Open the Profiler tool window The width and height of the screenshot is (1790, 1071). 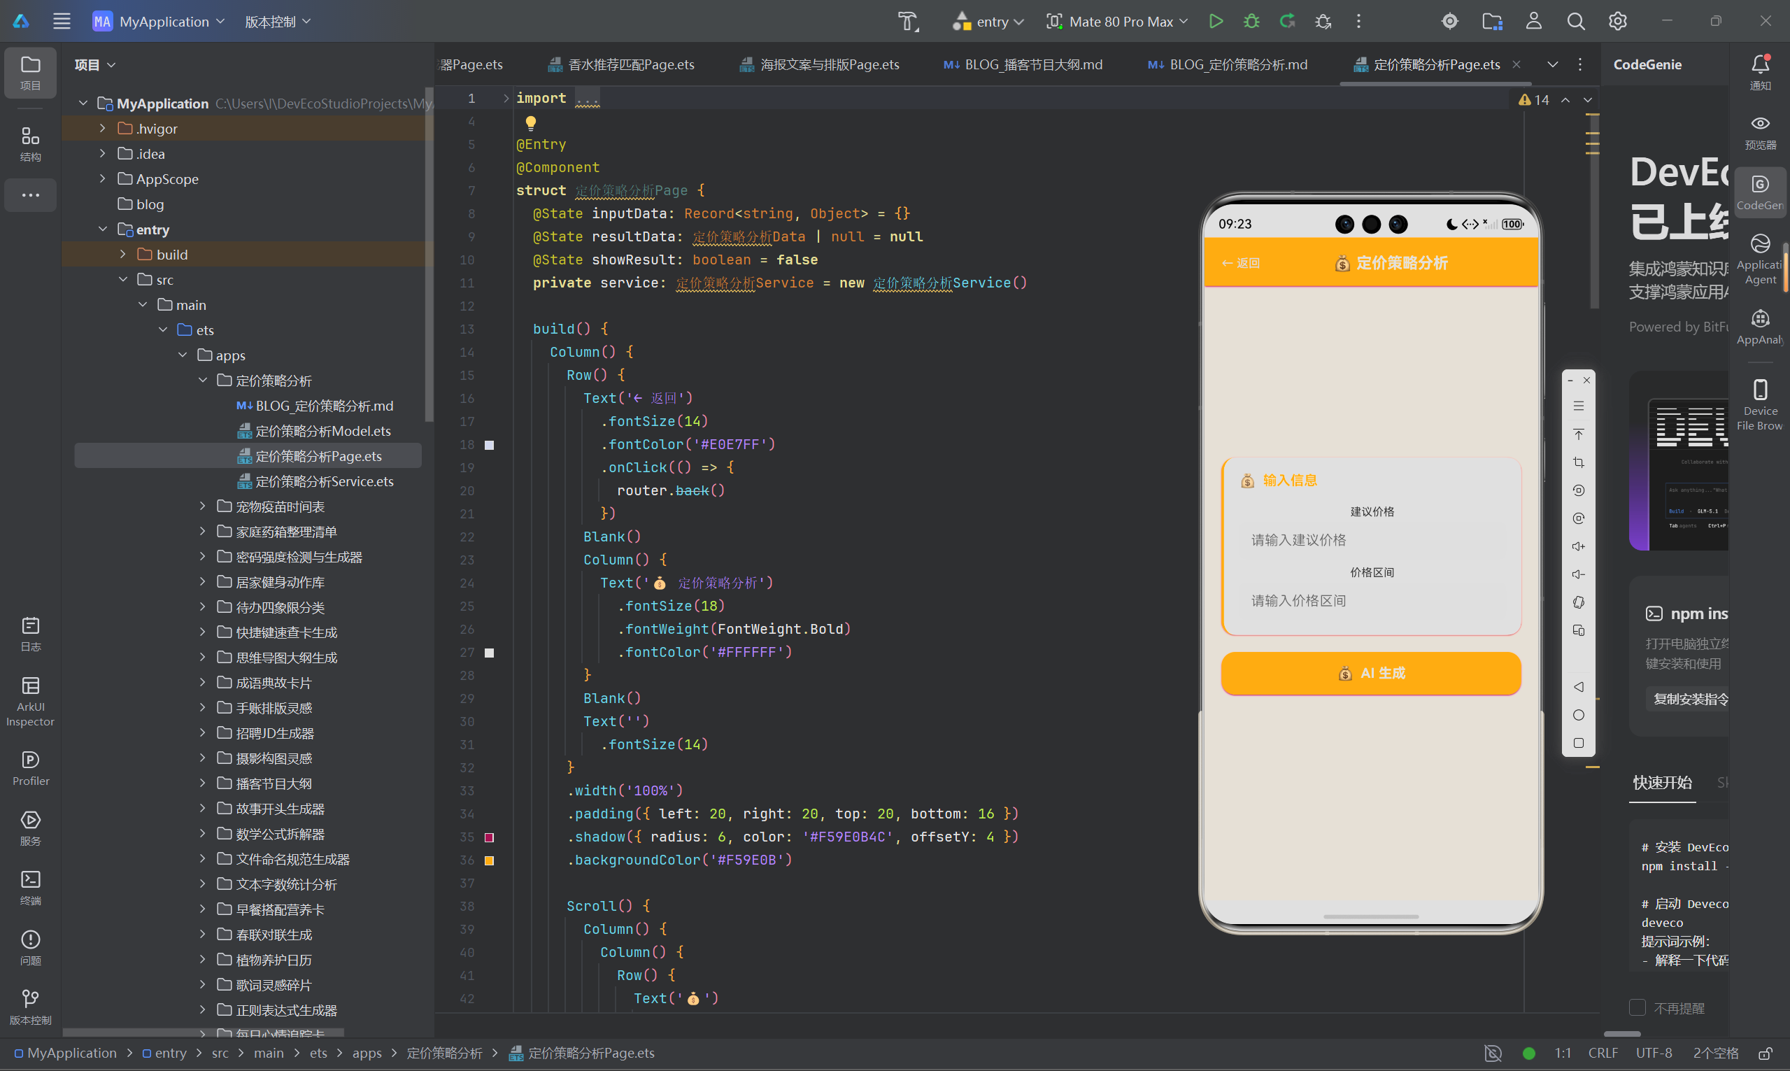pos(30,768)
